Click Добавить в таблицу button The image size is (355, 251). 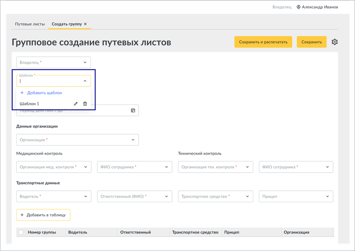point(43,215)
